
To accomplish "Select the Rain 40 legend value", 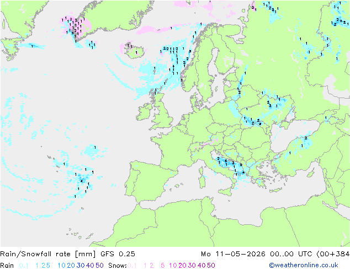I will pyautogui.click(x=90, y=266).
